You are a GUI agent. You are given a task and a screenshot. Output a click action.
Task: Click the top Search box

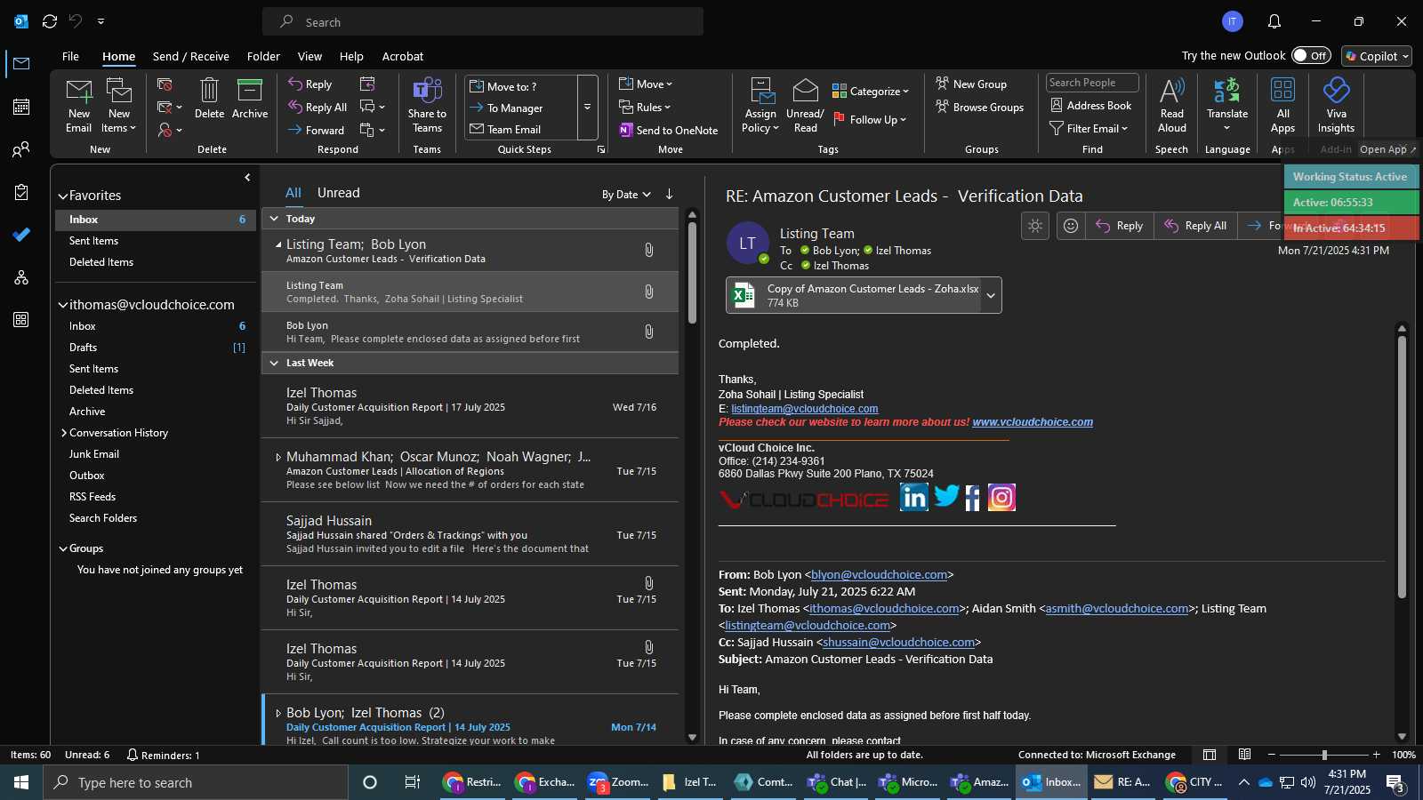click(482, 21)
